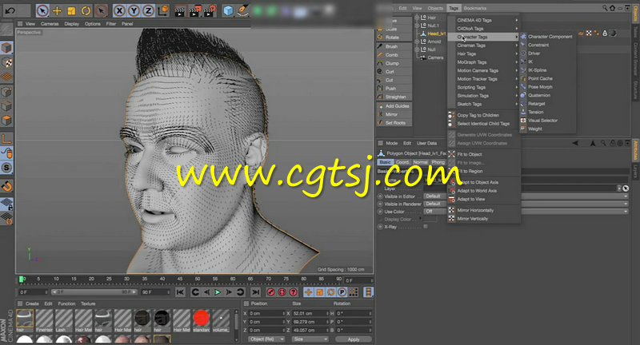Click Apply coordinates button
The width and height of the screenshot is (640, 345).
pos(354,339)
